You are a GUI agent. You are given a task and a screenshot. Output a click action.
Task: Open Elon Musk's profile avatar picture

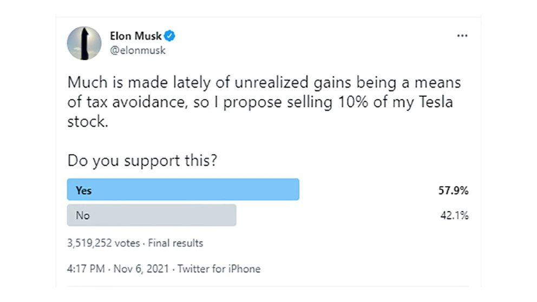pyautogui.click(x=84, y=43)
